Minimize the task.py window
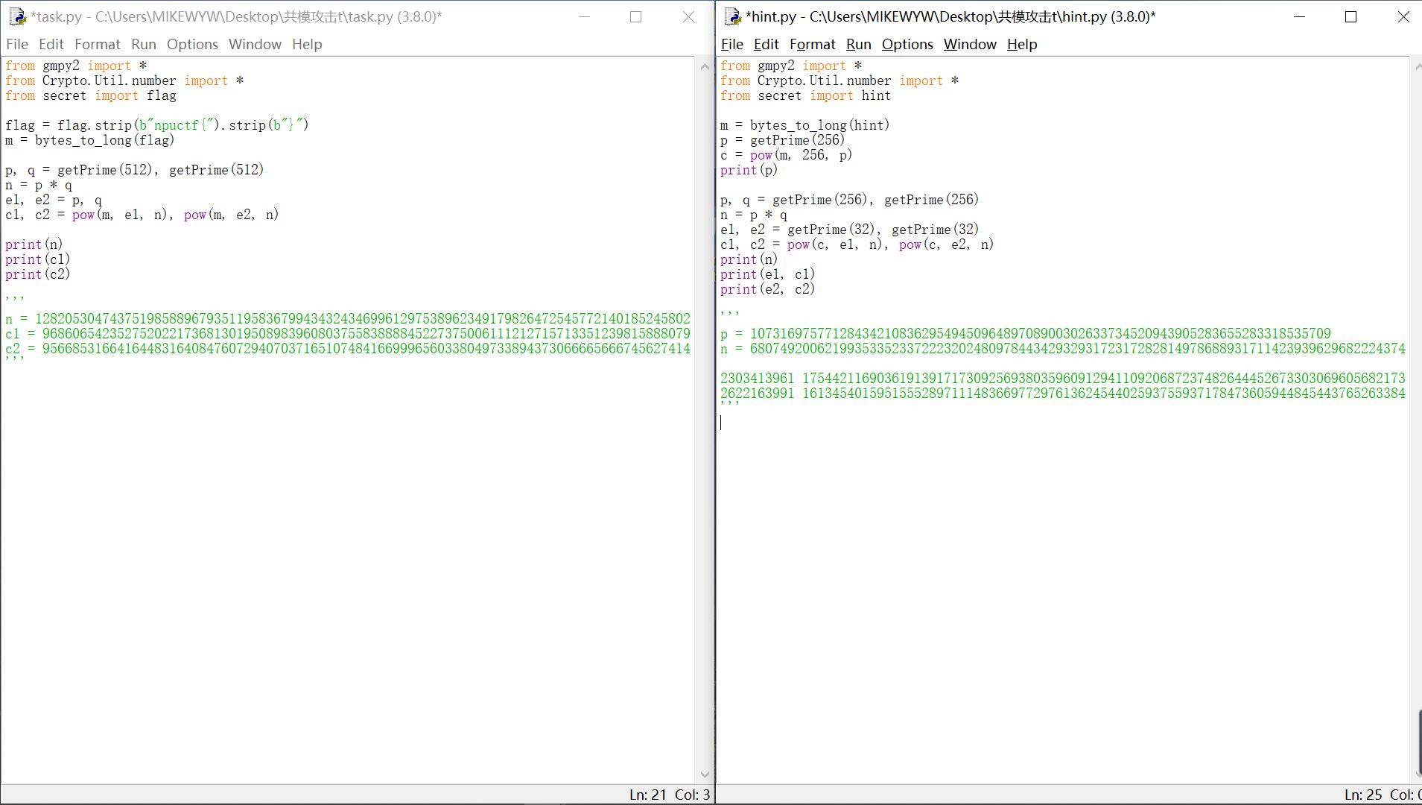Screen dimensions: 1422x805 [585, 16]
